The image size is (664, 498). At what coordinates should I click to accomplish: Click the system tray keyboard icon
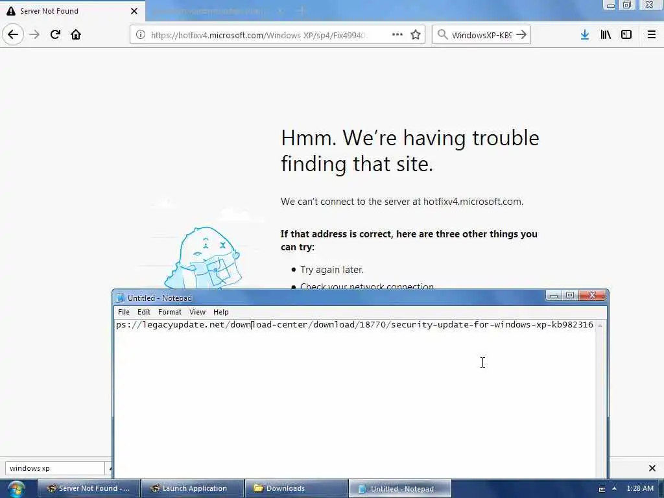tap(602, 489)
